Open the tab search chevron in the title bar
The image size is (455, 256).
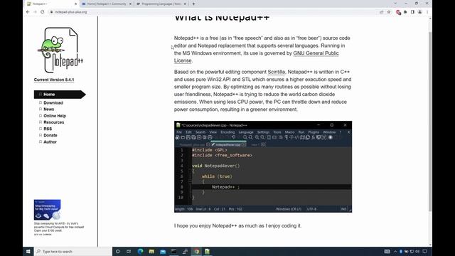395,3
